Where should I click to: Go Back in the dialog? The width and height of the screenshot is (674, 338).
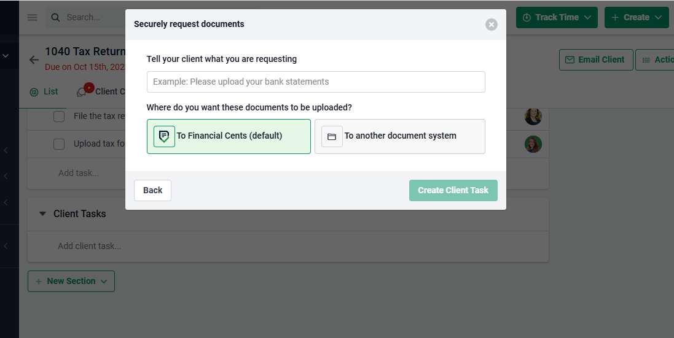[152, 190]
